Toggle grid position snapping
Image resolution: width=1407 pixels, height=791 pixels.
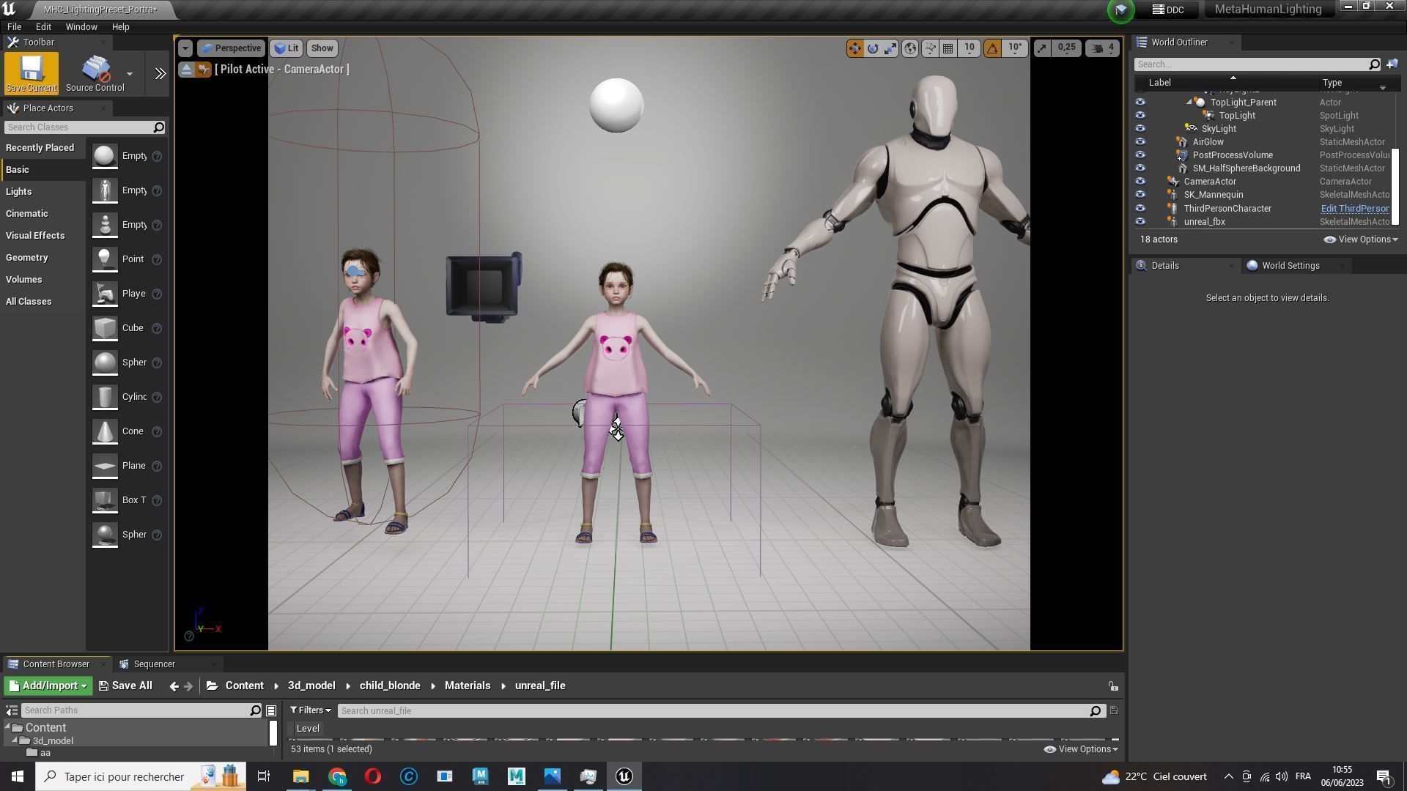(x=948, y=48)
